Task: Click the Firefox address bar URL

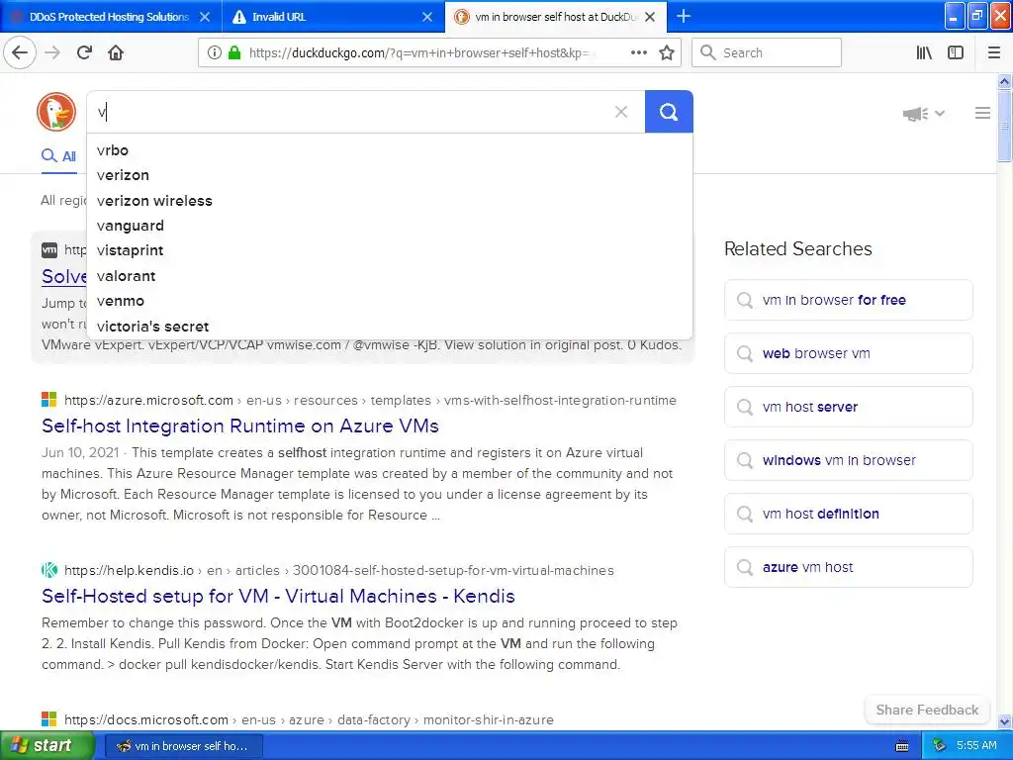Action: pyautogui.click(x=419, y=52)
